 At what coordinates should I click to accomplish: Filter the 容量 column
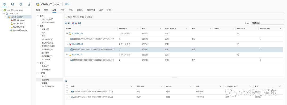pos(221,86)
